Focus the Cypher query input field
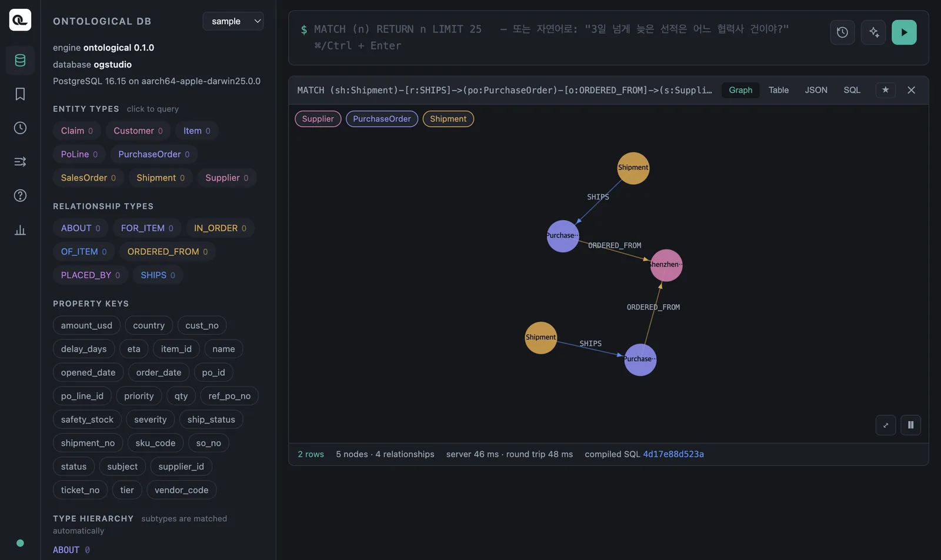941x560 pixels. 559,38
